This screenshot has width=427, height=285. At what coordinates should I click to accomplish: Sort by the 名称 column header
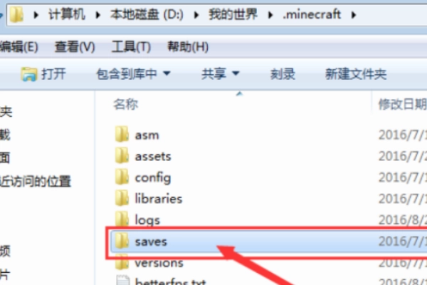point(126,105)
